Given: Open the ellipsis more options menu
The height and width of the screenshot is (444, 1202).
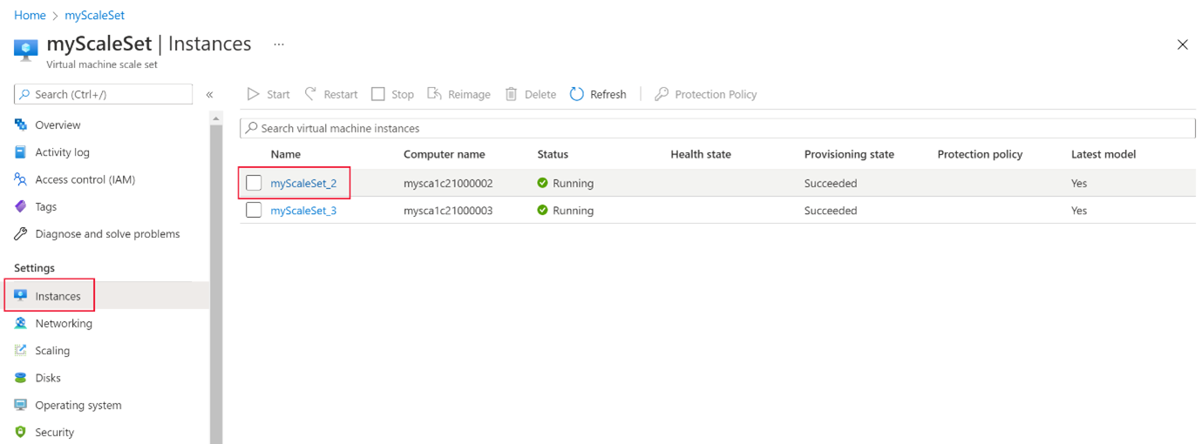Looking at the screenshot, I should pos(279,44).
